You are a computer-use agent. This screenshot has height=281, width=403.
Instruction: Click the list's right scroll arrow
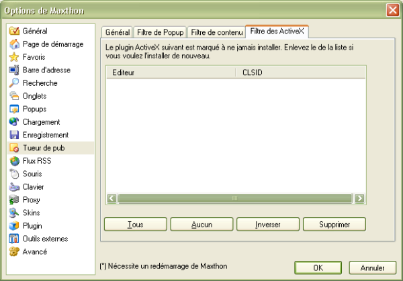(x=359, y=198)
